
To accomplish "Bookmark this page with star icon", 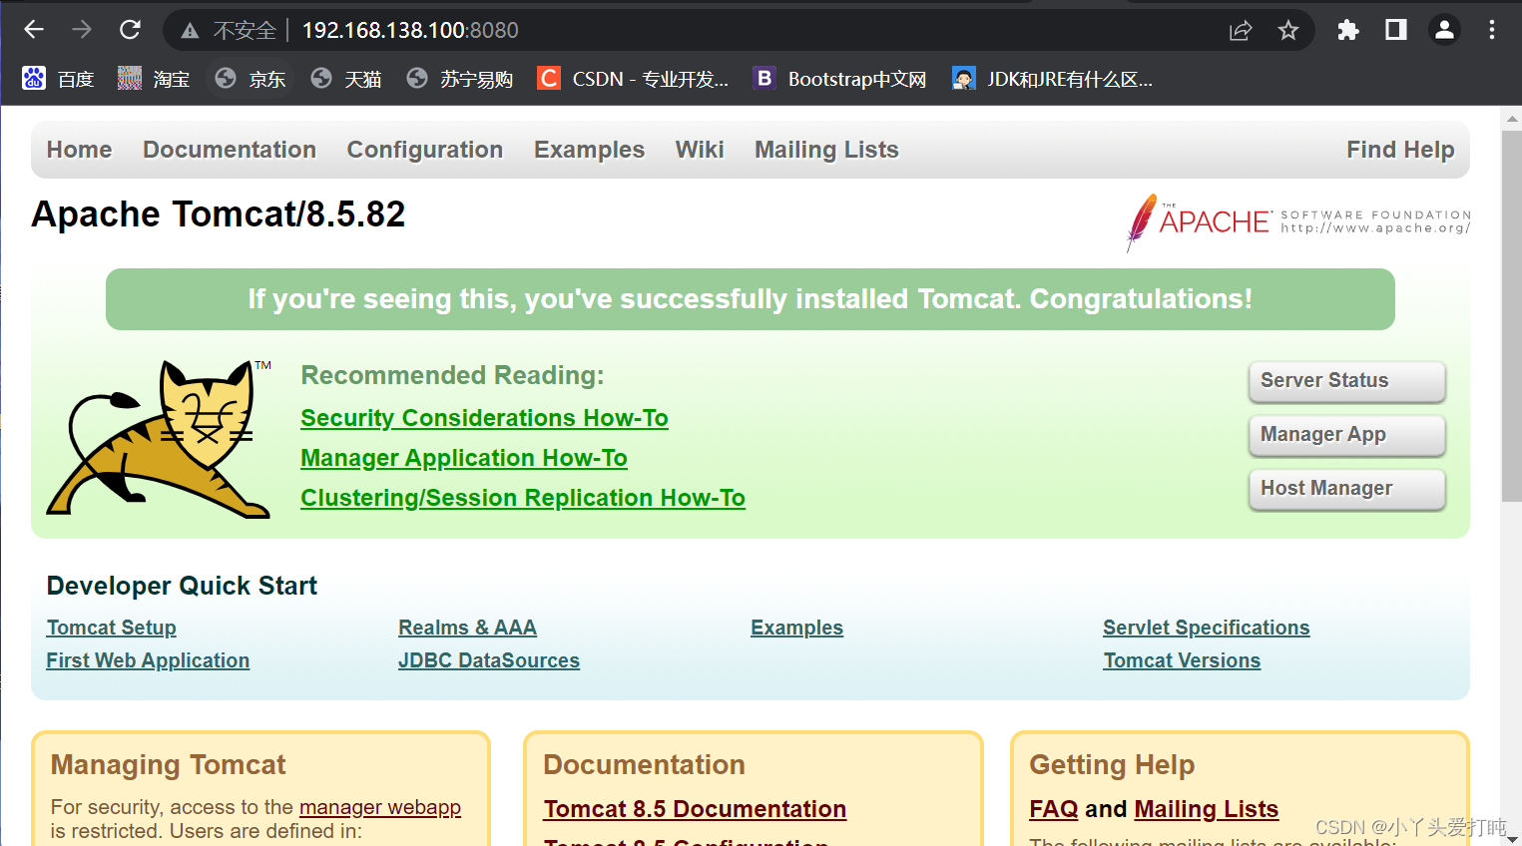I will click(x=1288, y=31).
